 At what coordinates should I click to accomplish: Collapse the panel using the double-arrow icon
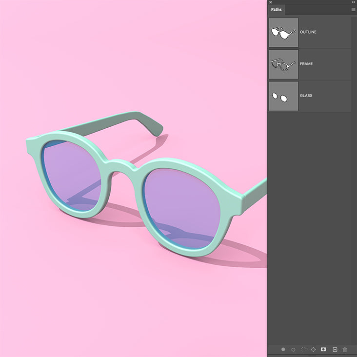[x=353, y=2]
